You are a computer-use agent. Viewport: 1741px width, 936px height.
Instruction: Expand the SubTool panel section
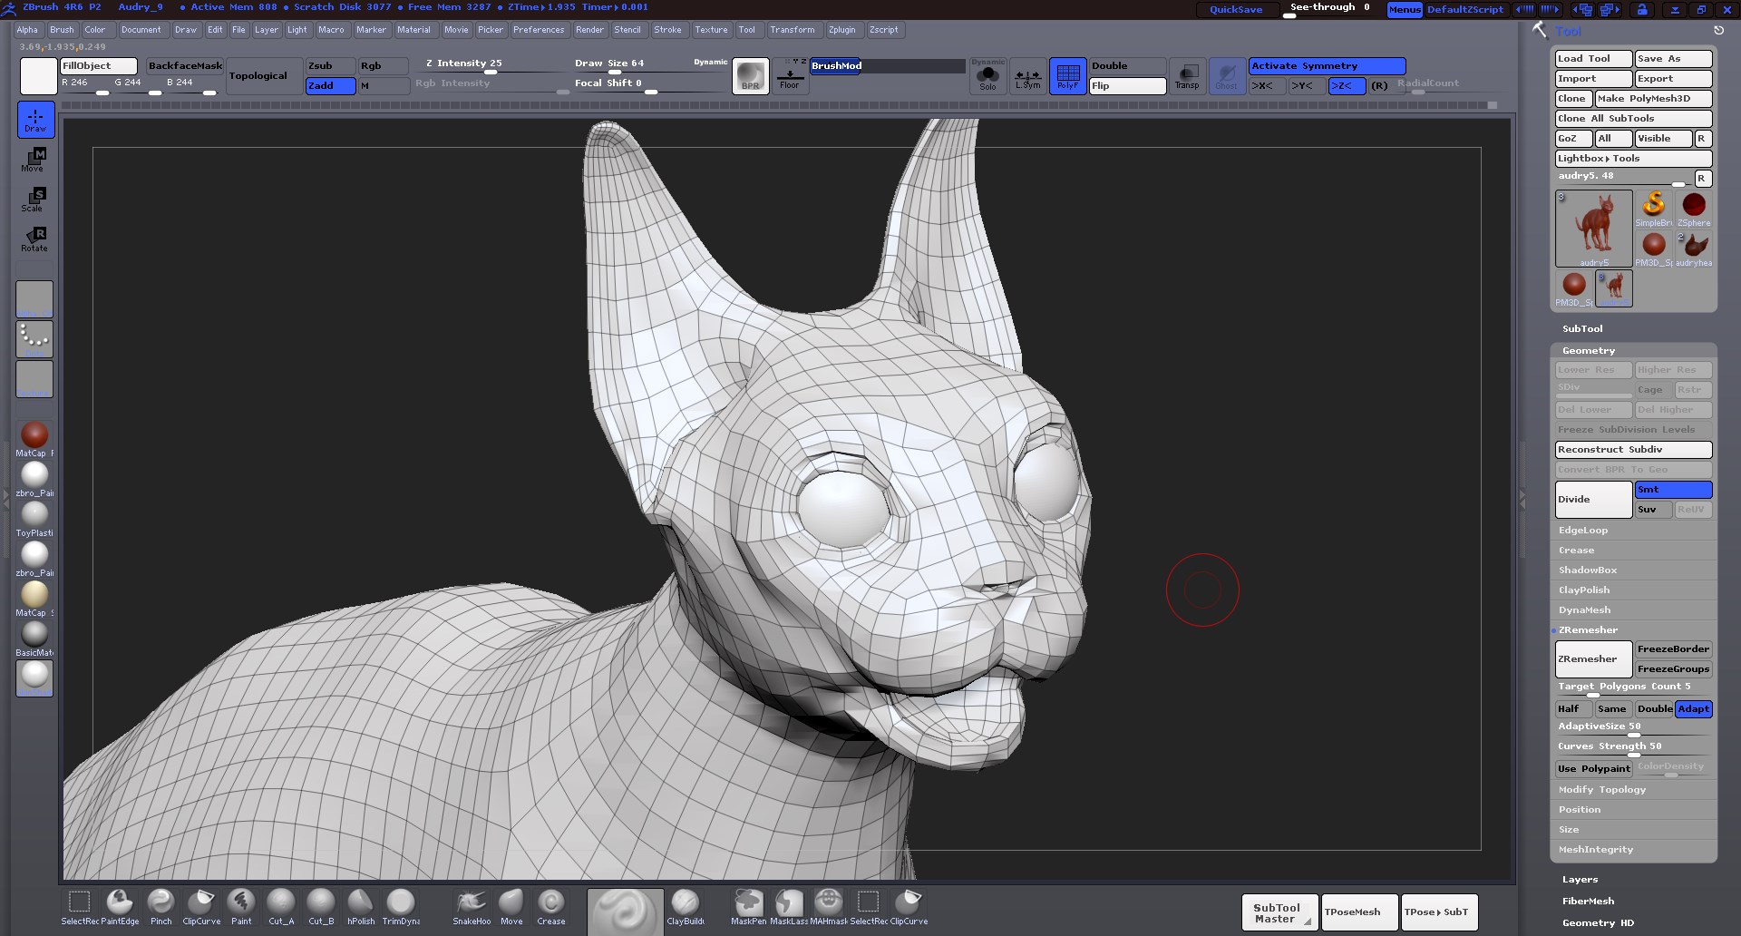coord(1582,328)
